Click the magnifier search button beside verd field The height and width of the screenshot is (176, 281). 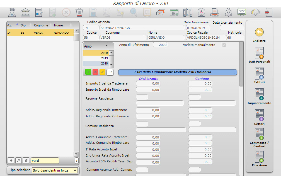click(18, 160)
